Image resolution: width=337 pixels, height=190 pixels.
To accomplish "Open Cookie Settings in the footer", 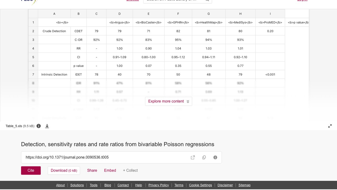I will [200, 185].
